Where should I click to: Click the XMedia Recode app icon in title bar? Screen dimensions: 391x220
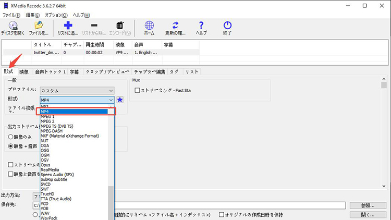6,6
